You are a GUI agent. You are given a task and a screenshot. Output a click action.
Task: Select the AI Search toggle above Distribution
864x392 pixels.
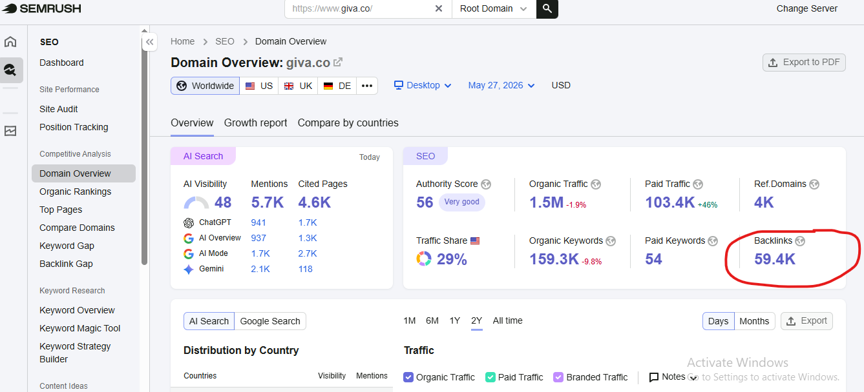pos(209,321)
